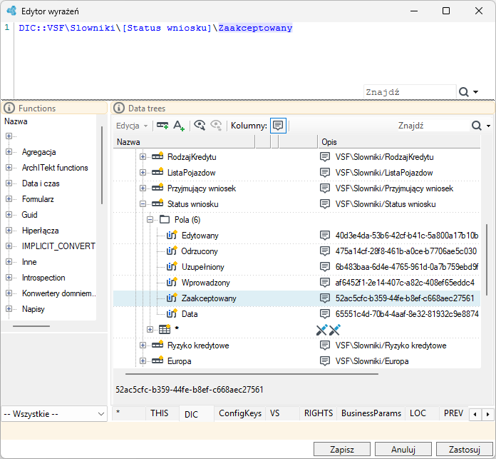
Task: Click the description comment icon for Edytowany
Action: [x=325, y=236]
